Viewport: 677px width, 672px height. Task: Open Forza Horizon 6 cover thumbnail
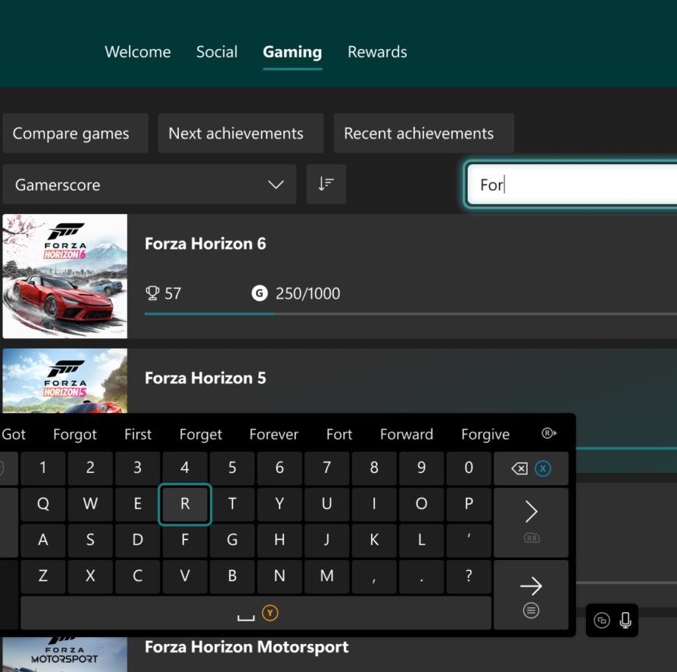[x=65, y=276]
